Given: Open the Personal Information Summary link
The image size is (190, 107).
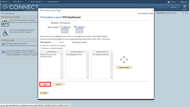Looking at the screenshot, I should 23,20.
